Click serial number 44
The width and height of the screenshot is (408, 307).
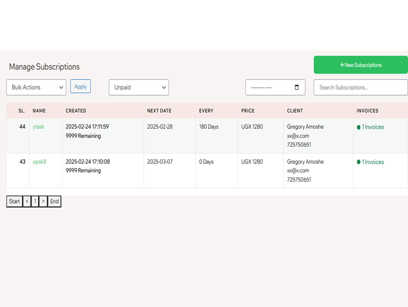point(22,127)
